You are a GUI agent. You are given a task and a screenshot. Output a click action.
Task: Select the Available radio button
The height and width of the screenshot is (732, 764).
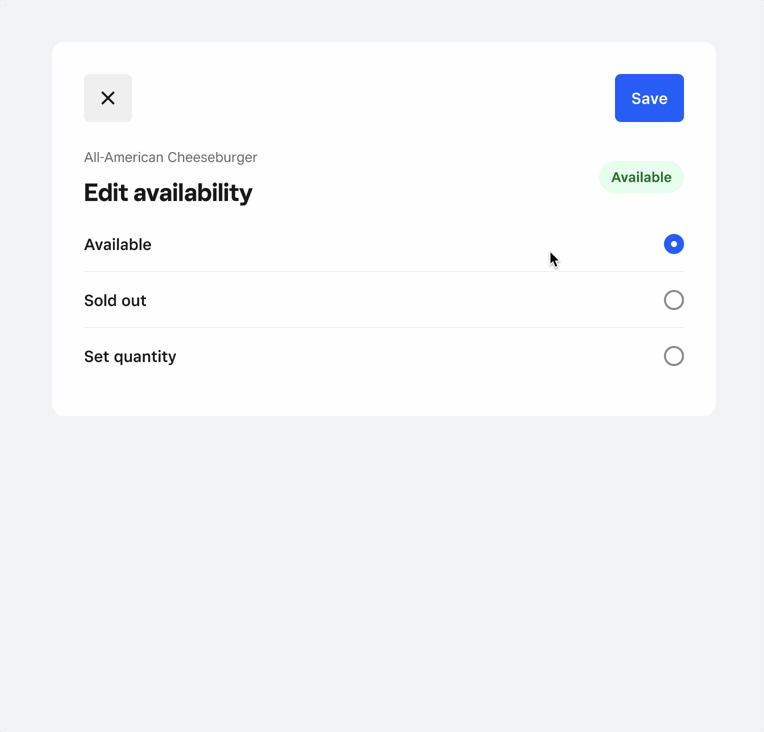673,244
